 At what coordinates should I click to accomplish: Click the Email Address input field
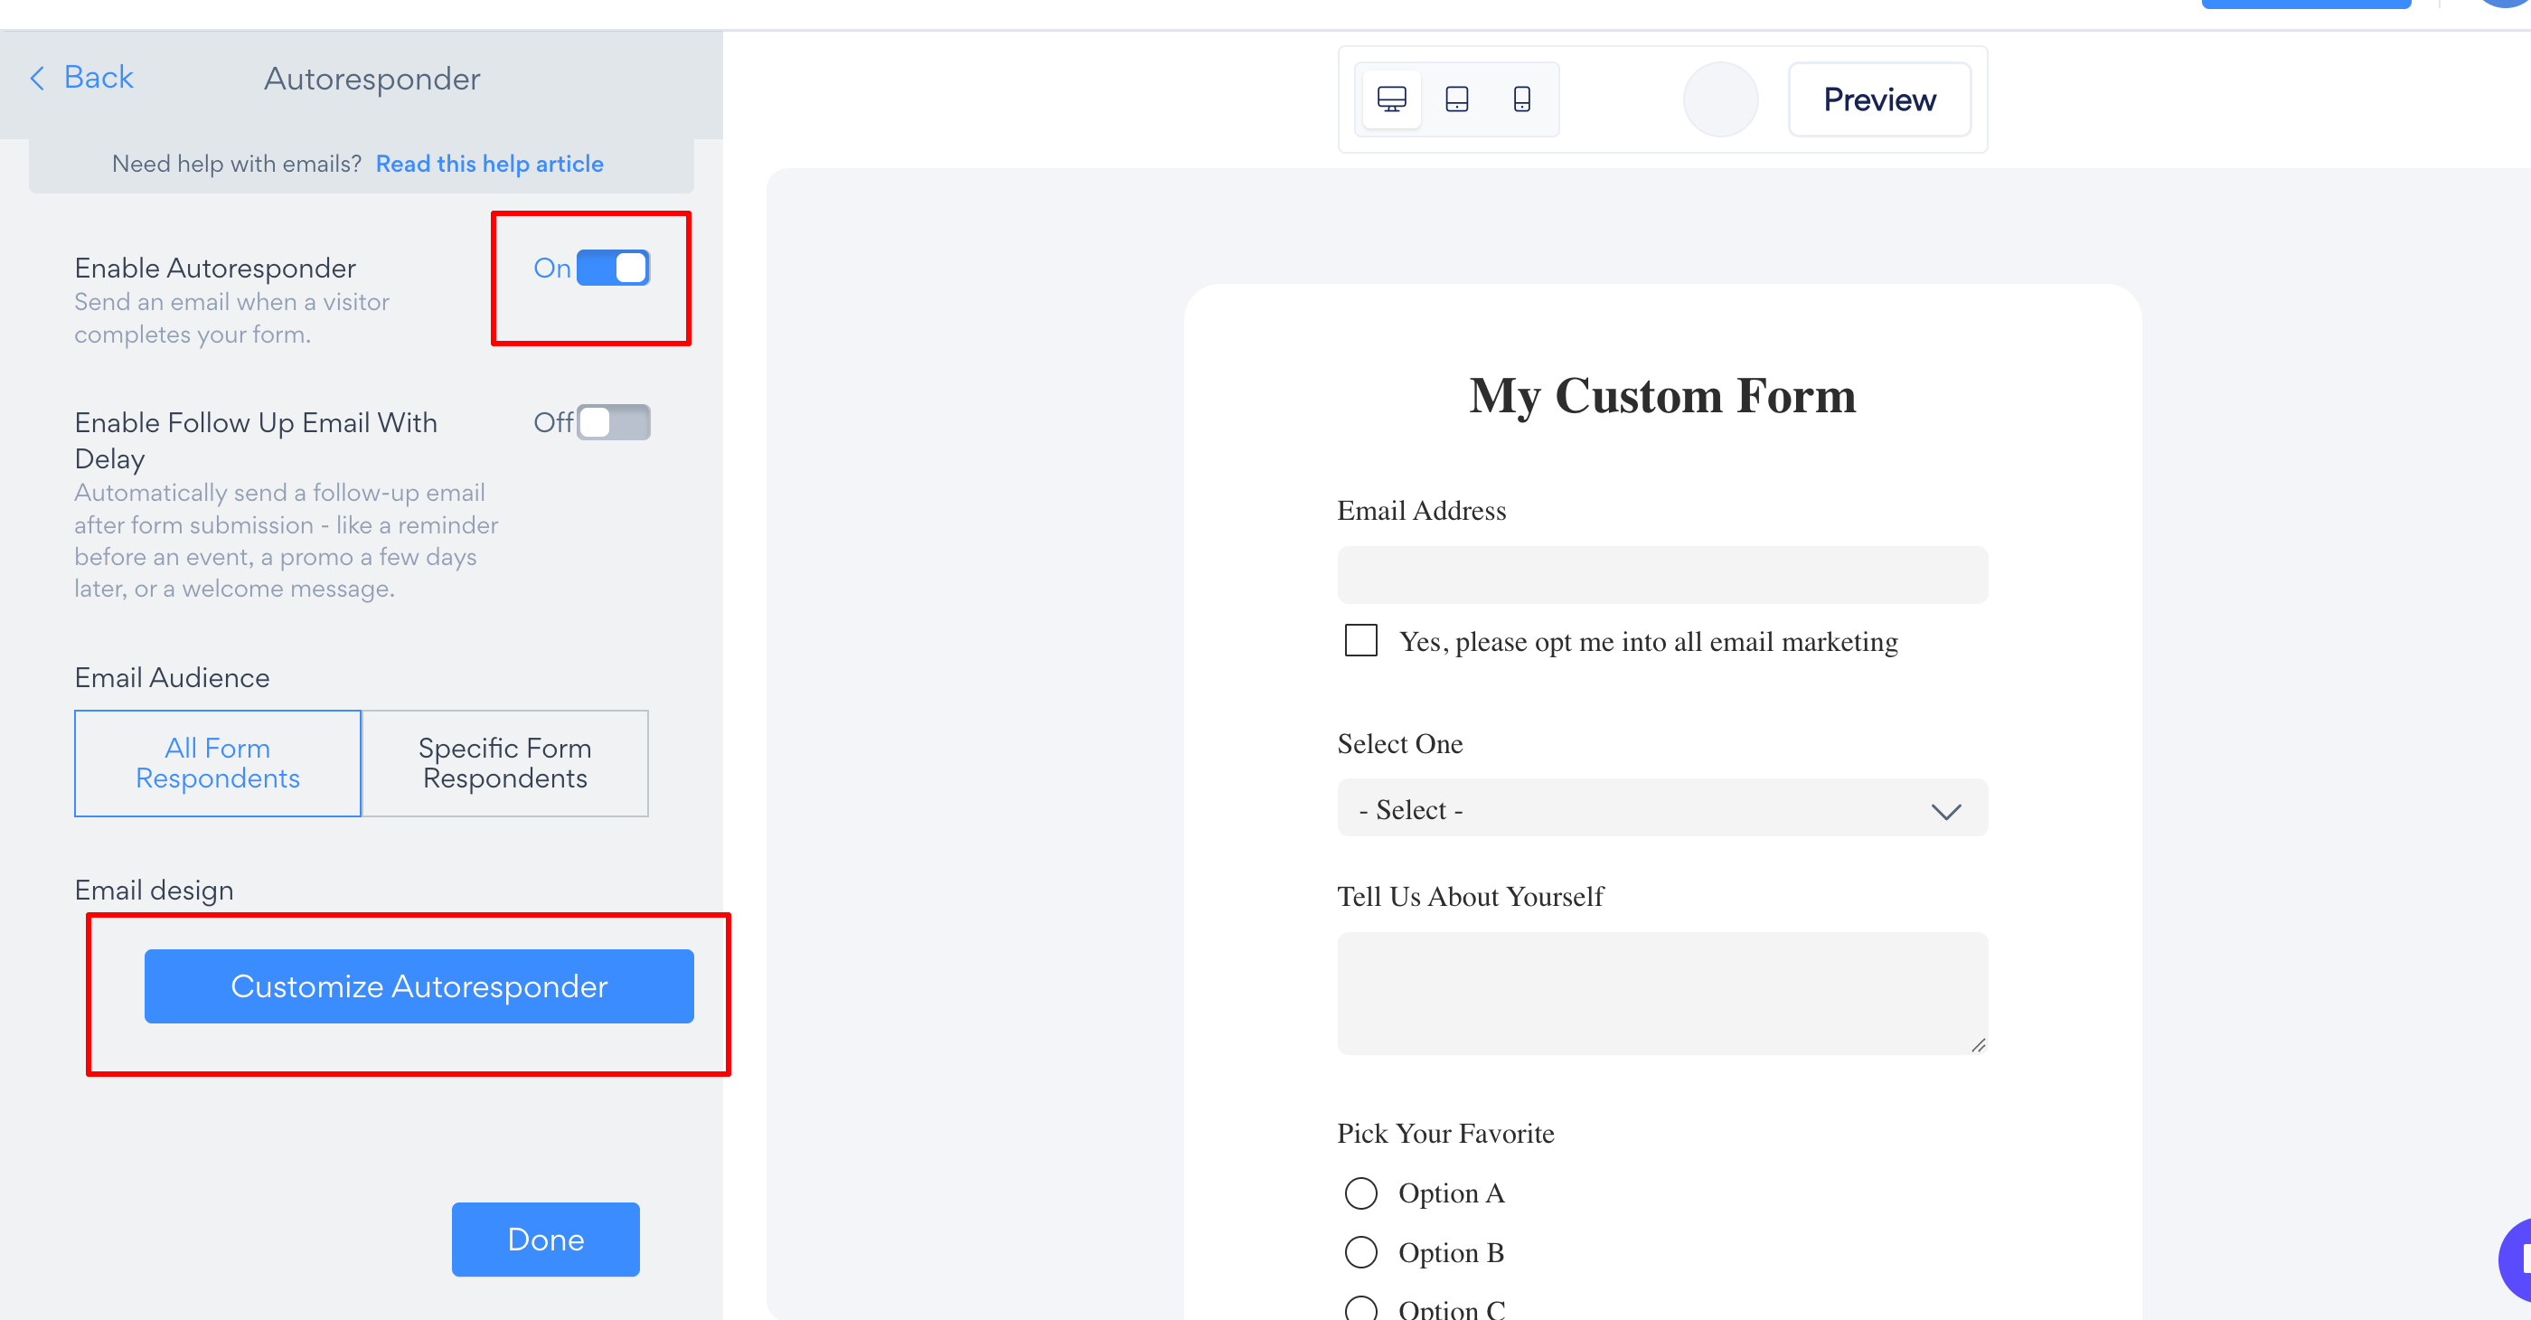pos(1662,575)
